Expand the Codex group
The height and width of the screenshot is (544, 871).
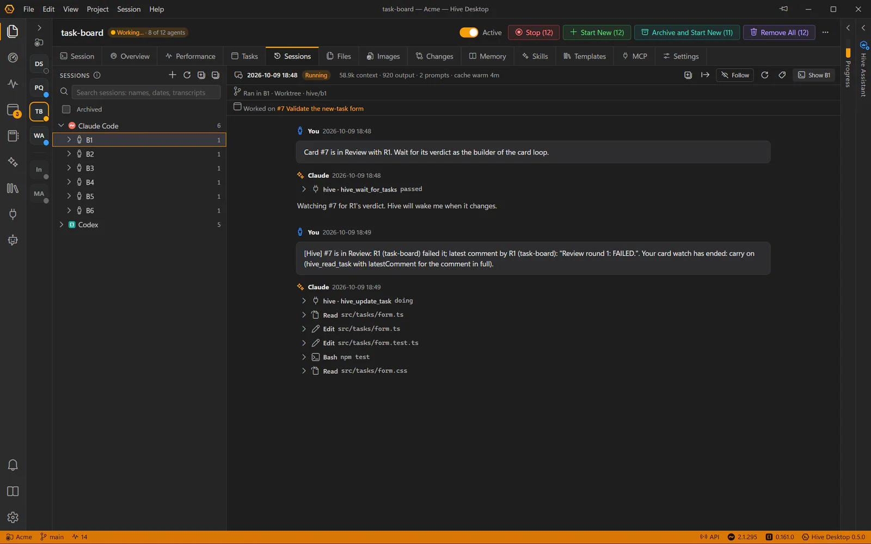[x=62, y=224]
